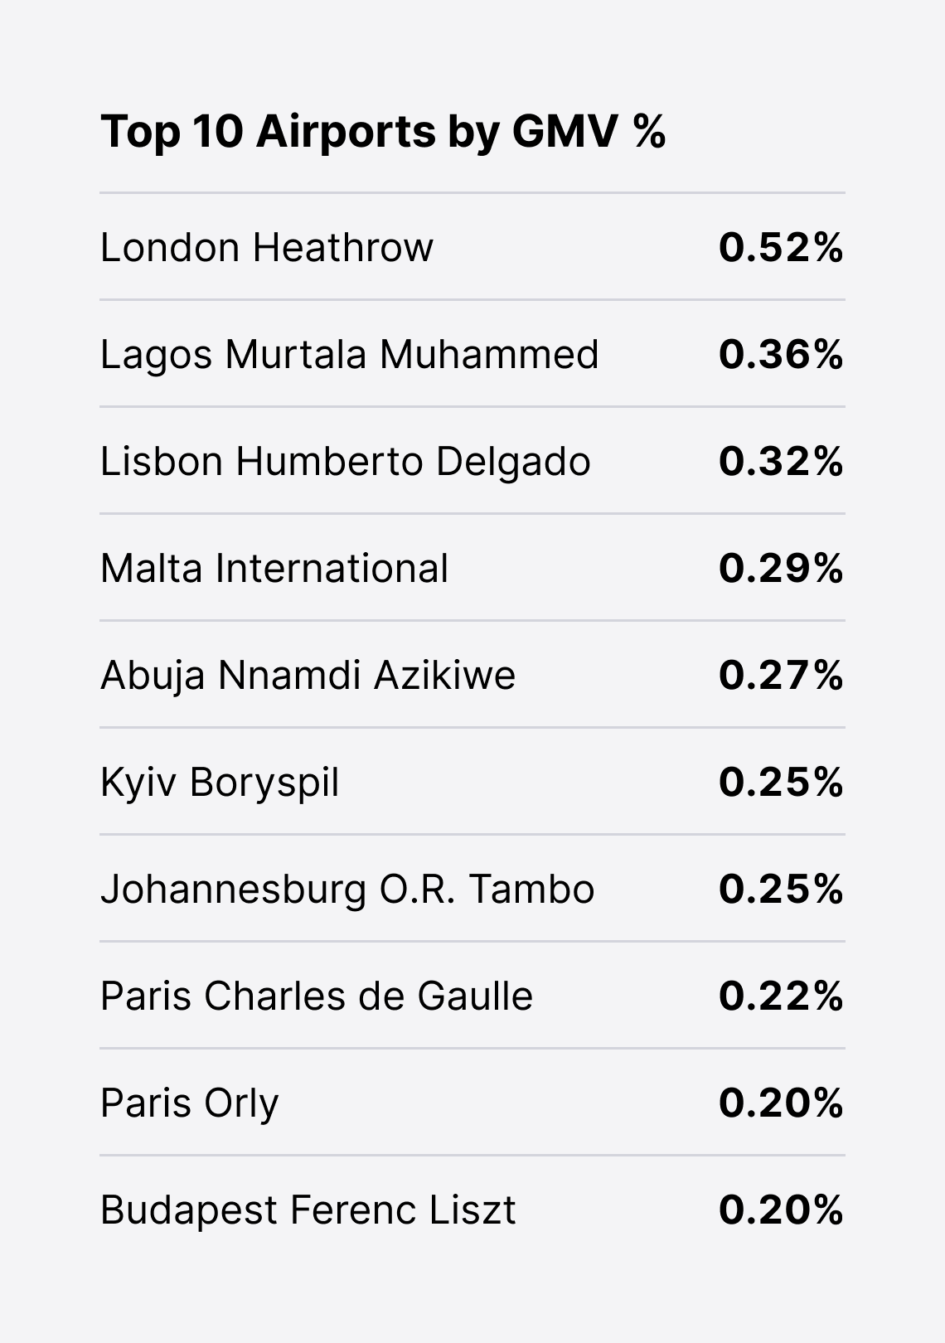Select Malta International airport
This screenshot has width=945, height=1343.
[274, 569]
